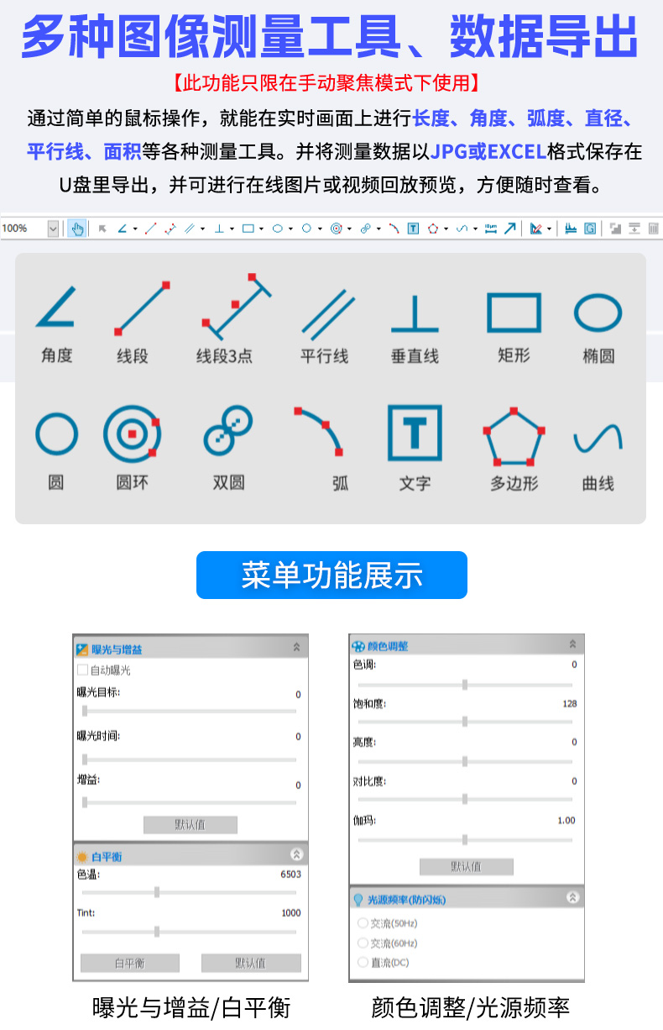The width and height of the screenshot is (663, 1030).
Task: Click the 伽玛 value 1.00
Action: (566, 821)
